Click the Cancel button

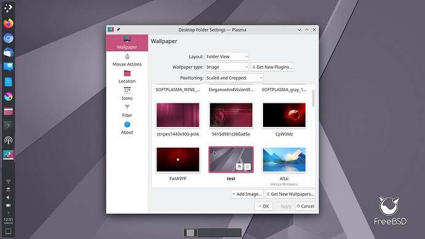point(306,206)
